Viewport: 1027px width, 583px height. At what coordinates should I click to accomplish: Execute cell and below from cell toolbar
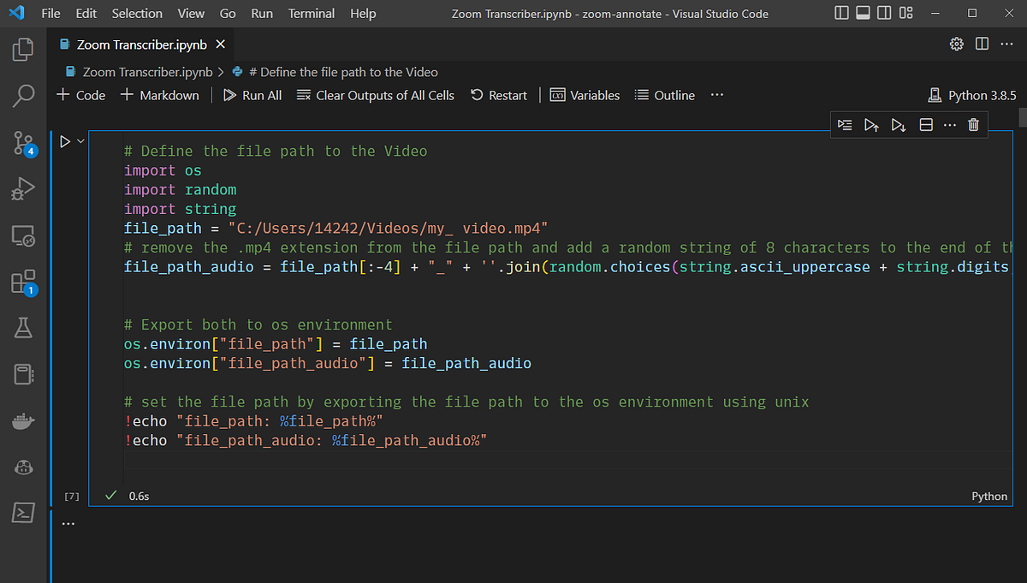pos(899,124)
